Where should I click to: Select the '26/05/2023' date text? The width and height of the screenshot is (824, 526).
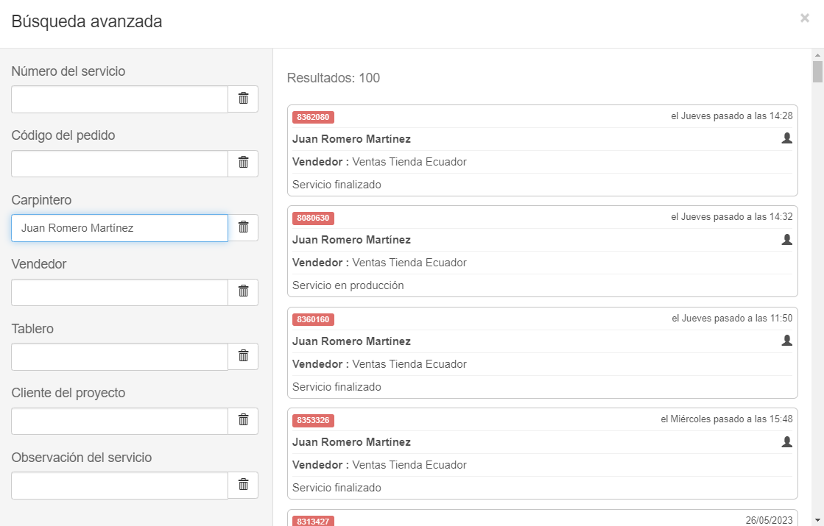(x=769, y=520)
